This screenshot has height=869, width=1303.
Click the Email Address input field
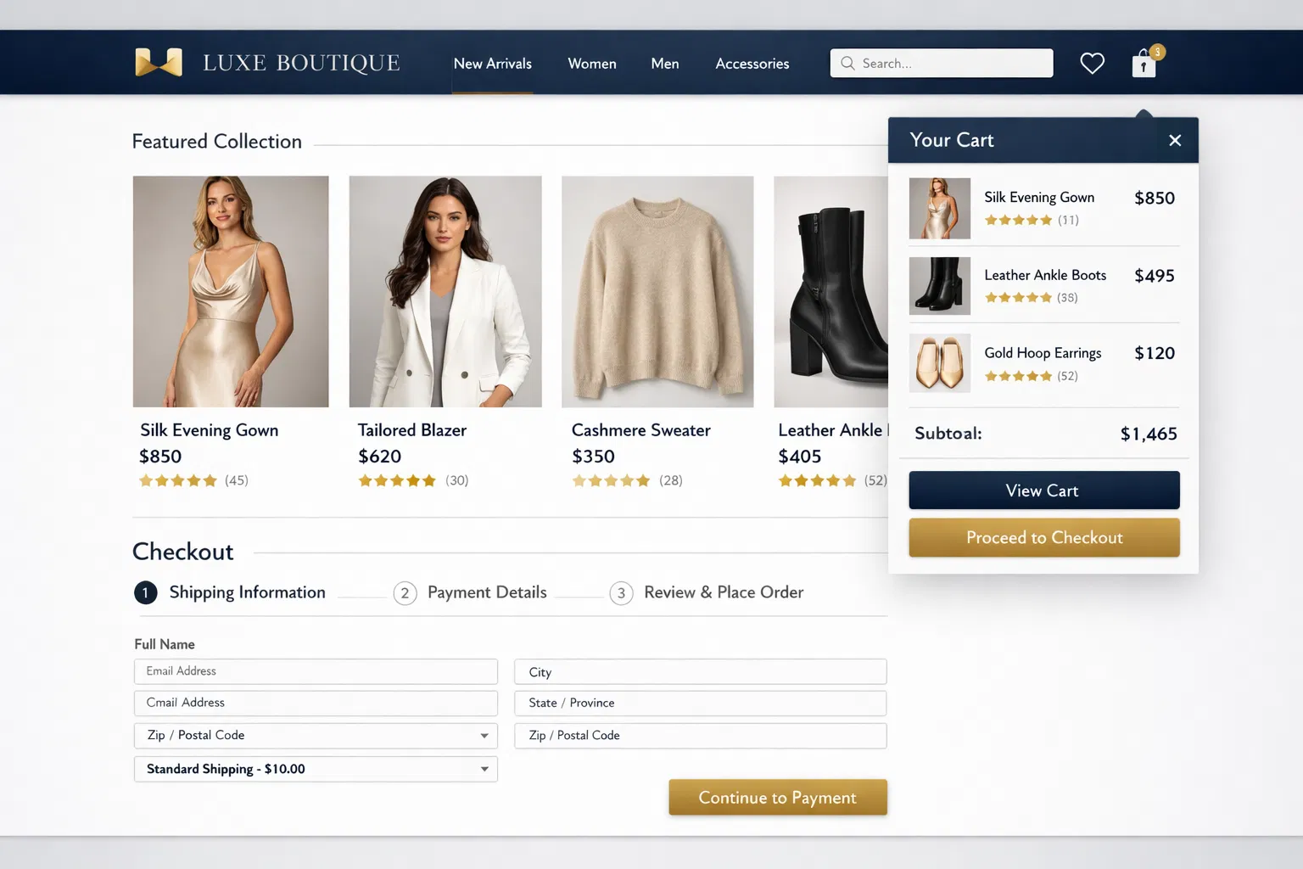point(315,671)
